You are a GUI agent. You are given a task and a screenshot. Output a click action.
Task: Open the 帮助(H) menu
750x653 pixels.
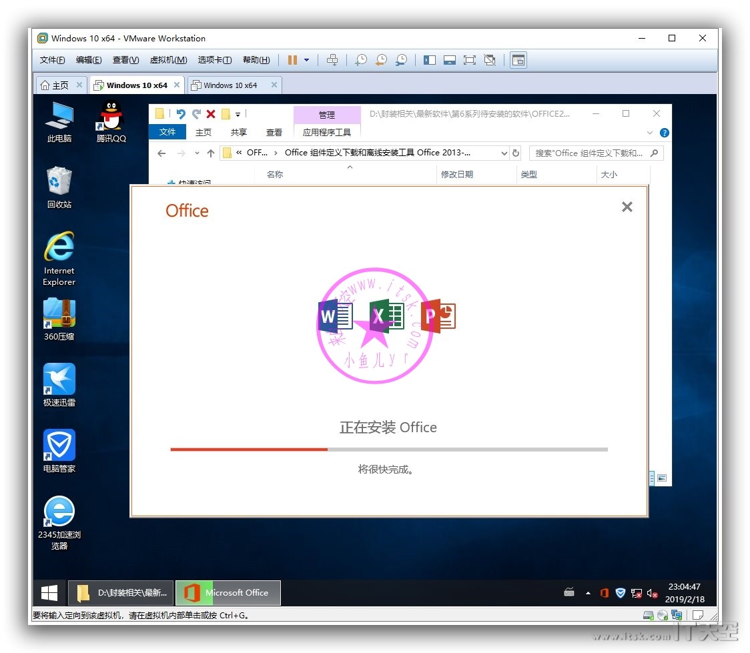point(256,60)
